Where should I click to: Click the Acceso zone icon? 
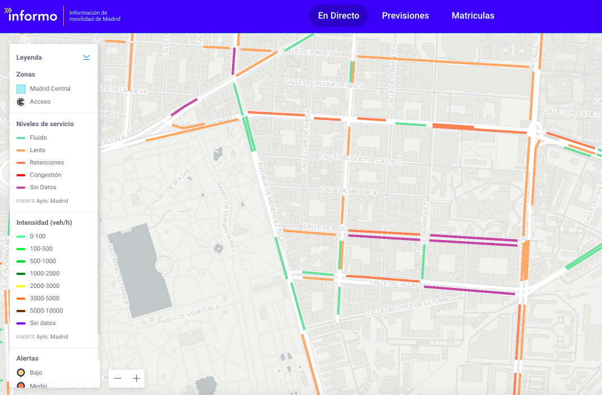[21, 102]
